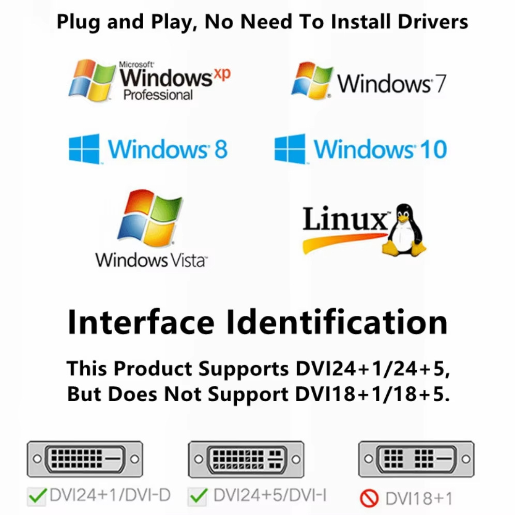The height and width of the screenshot is (515, 515).
Task: Click the Windows Vista flag logo
Action: 150,218
